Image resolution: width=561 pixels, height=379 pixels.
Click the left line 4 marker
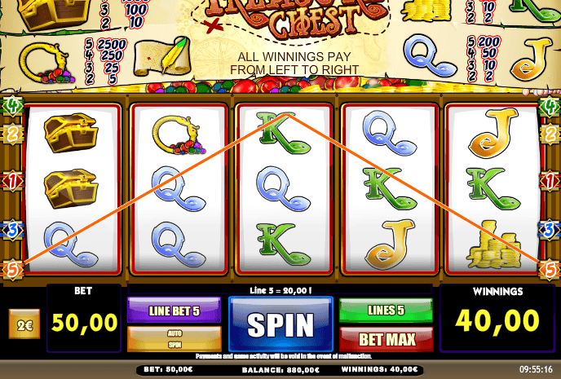[x=12, y=106]
